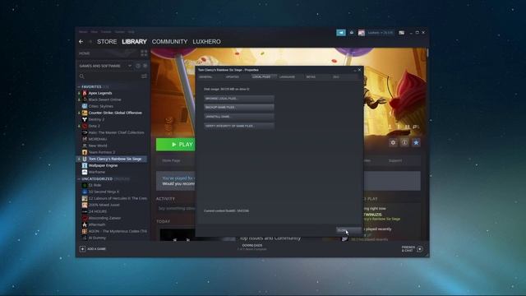Open the notifications icon beside announcements
Image resolution: width=526 pixels, height=296 pixels.
[x=352, y=33]
